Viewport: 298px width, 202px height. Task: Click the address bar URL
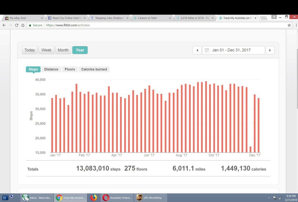(68, 25)
